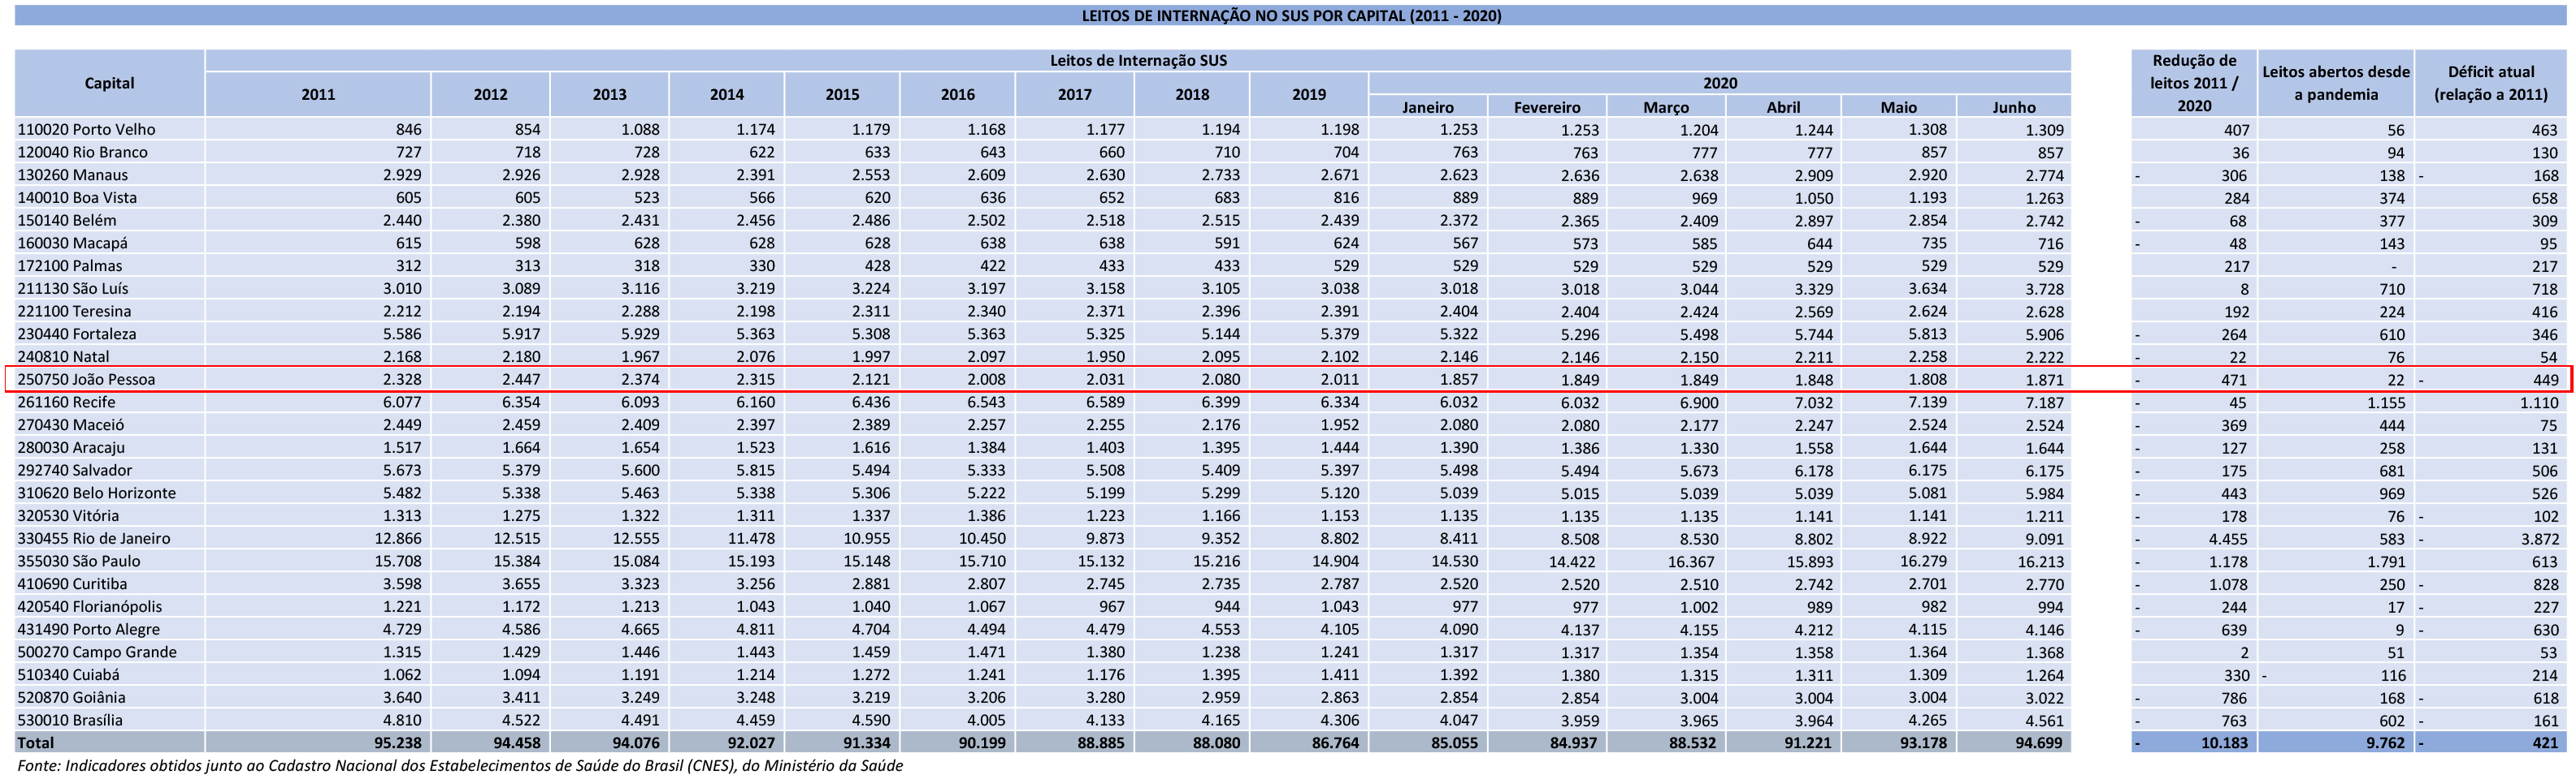Select the '280030 Aracaju' row label
The height and width of the screenshot is (779, 2576).
pos(71,447)
